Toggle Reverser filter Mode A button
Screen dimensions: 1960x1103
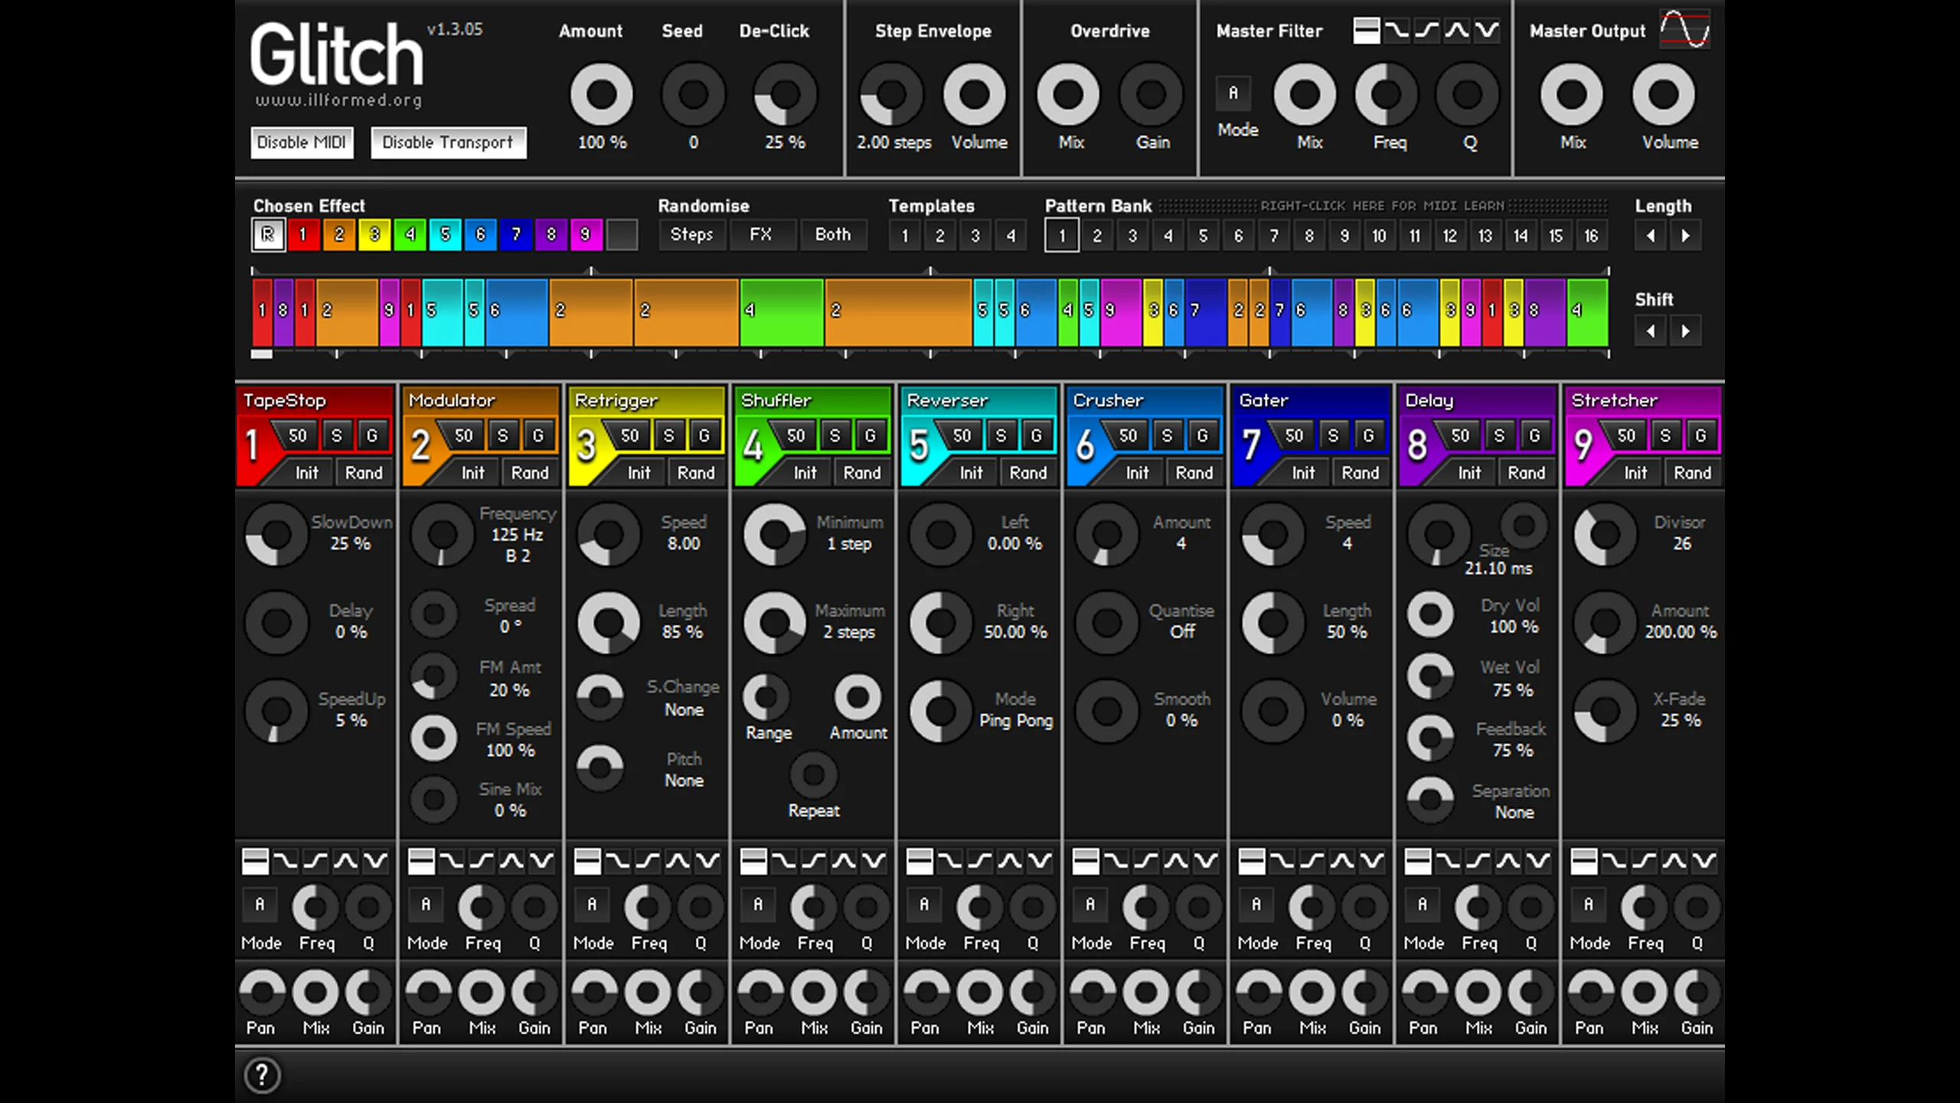(924, 905)
